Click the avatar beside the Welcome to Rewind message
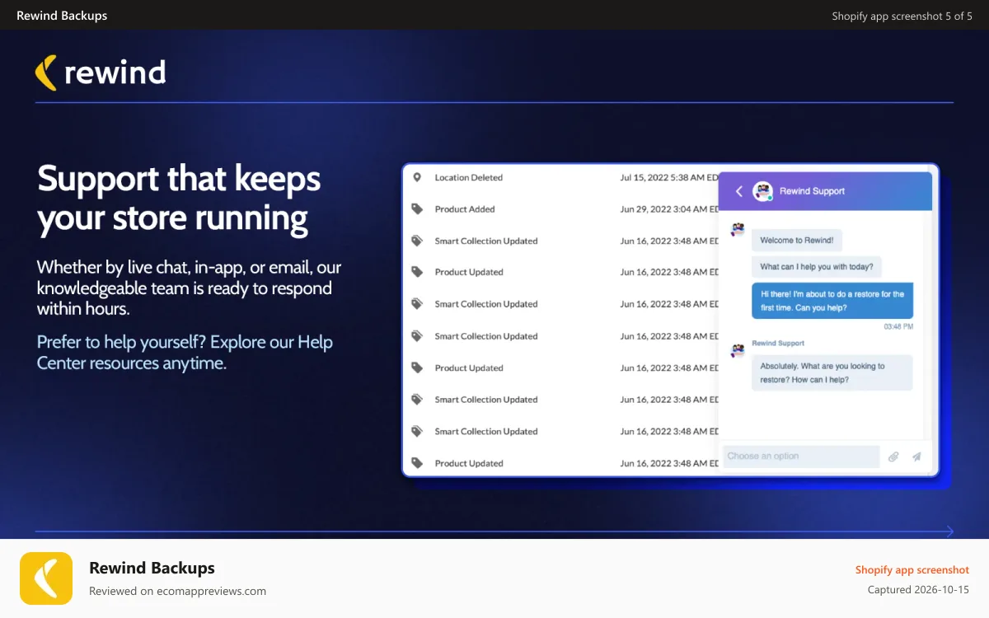 738,230
